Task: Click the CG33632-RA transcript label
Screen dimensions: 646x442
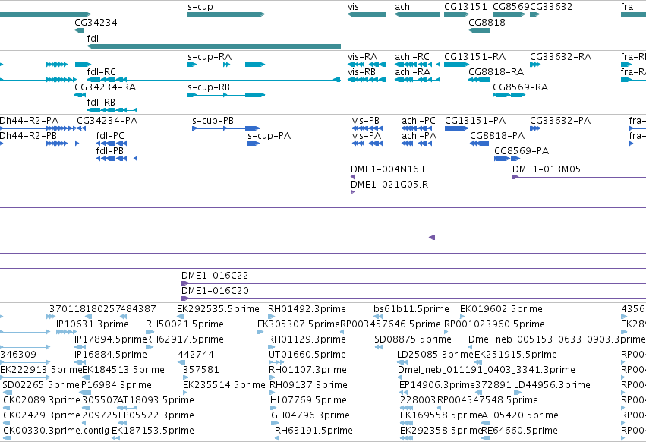Action: (560, 56)
